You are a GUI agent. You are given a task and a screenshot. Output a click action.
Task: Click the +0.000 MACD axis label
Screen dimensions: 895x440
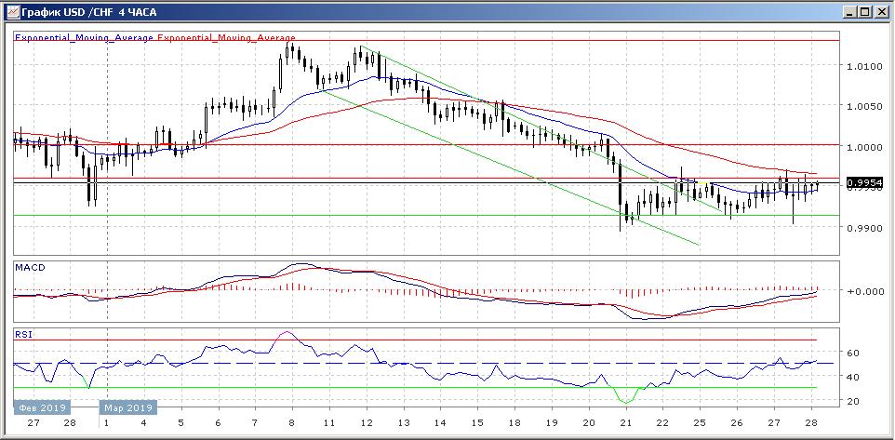tap(862, 291)
